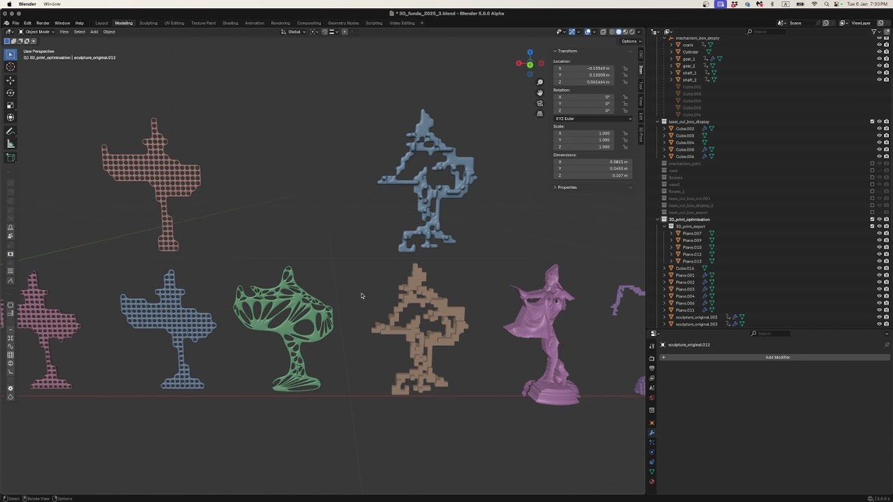893x502 pixels.
Task: Open the Render menu
Action: 43,23
